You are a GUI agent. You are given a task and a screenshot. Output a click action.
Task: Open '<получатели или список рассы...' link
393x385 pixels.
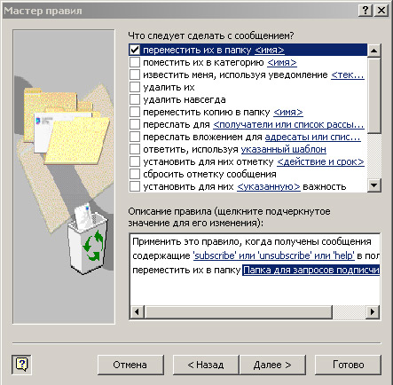pyautogui.click(x=288, y=125)
